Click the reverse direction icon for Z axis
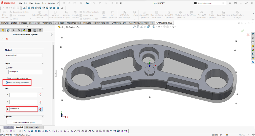The height and width of the screenshot is (136, 255). coord(40,109)
